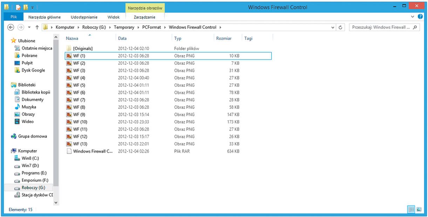The height and width of the screenshot is (217, 428).
Task: Expand breadcrumb arrow after PCFormat
Action: click(x=165, y=27)
